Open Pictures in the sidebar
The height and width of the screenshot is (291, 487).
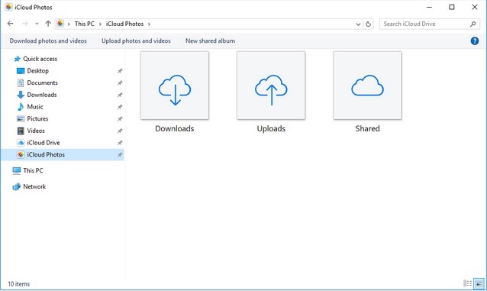tap(37, 118)
